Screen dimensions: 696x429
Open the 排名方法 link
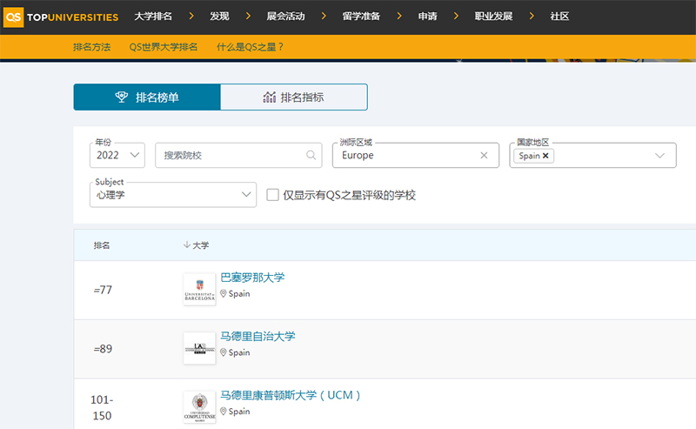pyautogui.click(x=92, y=47)
